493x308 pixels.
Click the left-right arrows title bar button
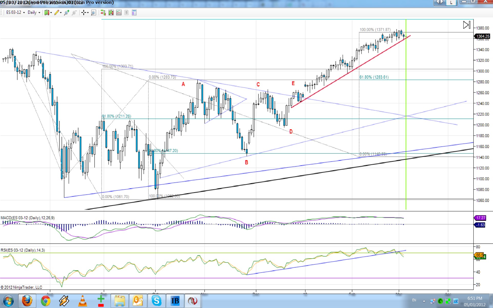click(x=440, y=2)
